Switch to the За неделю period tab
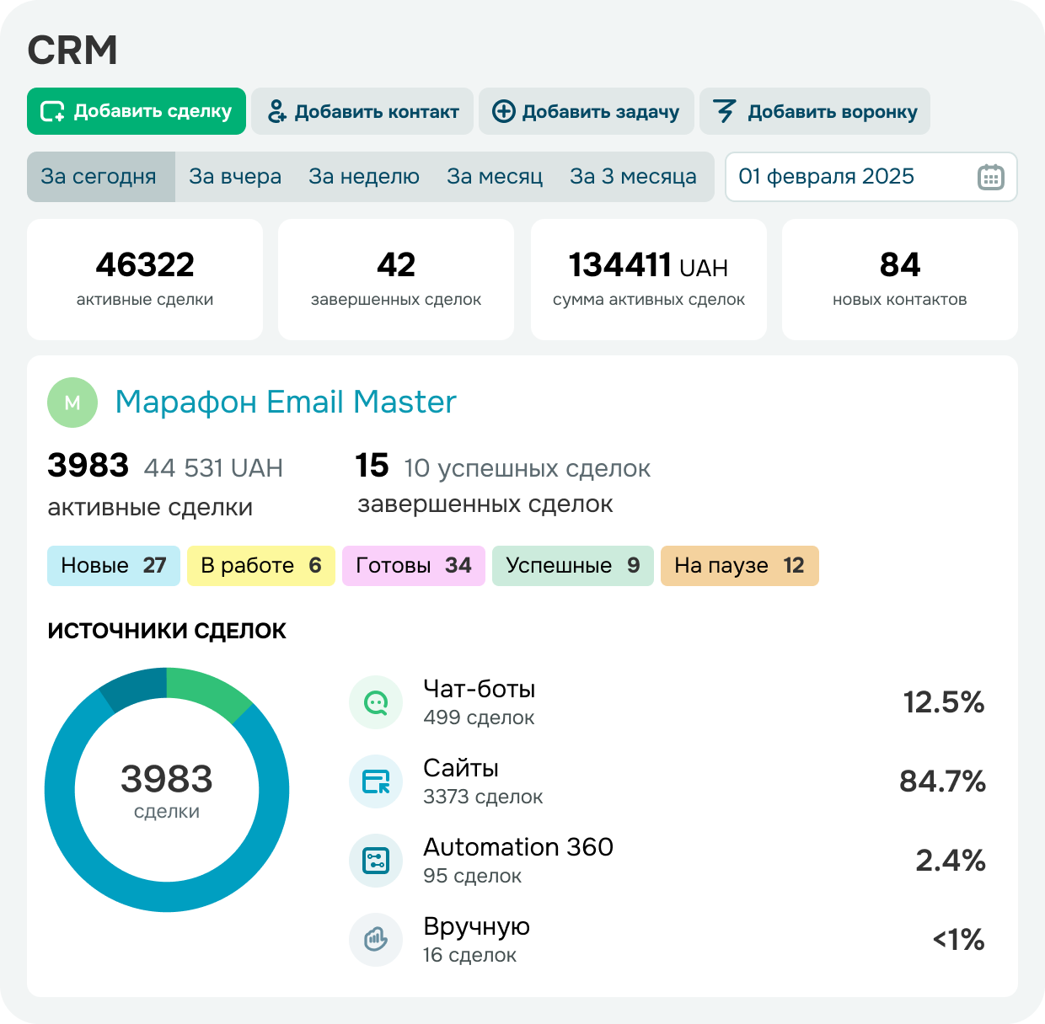 (x=364, y=177)
